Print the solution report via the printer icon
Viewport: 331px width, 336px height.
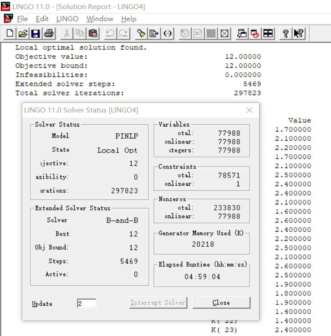(x=49, y=33)
